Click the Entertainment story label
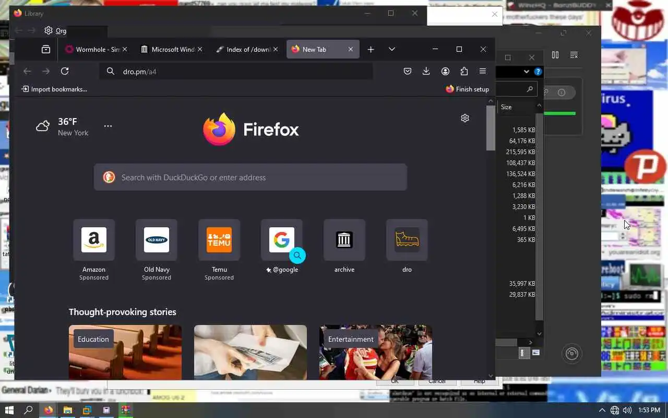The height and width of the screenshot is (418, 668). click(351, 339)
